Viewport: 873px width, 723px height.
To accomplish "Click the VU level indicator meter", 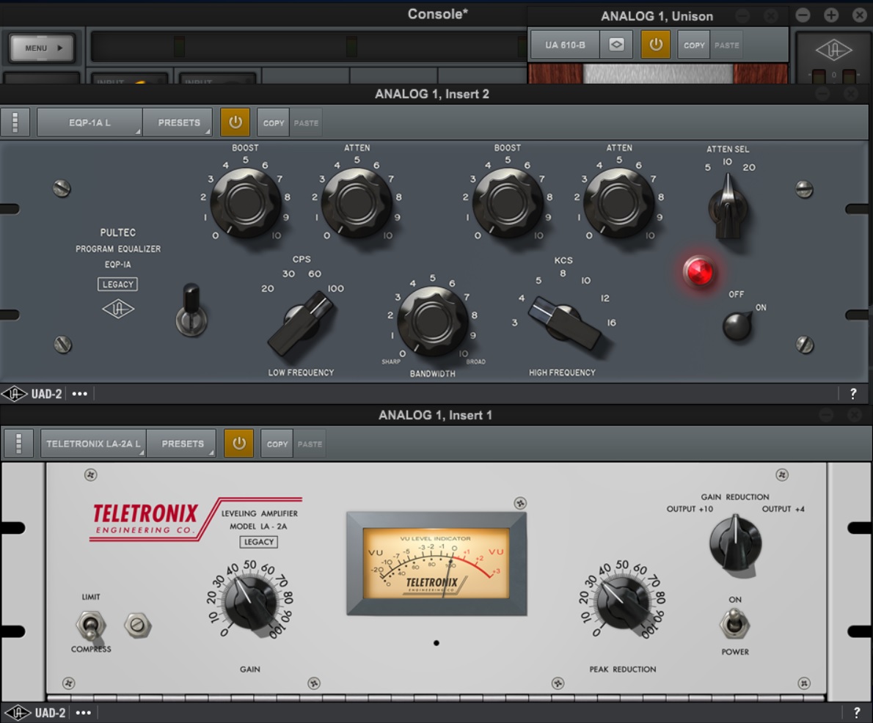I will tap(436, 563).
